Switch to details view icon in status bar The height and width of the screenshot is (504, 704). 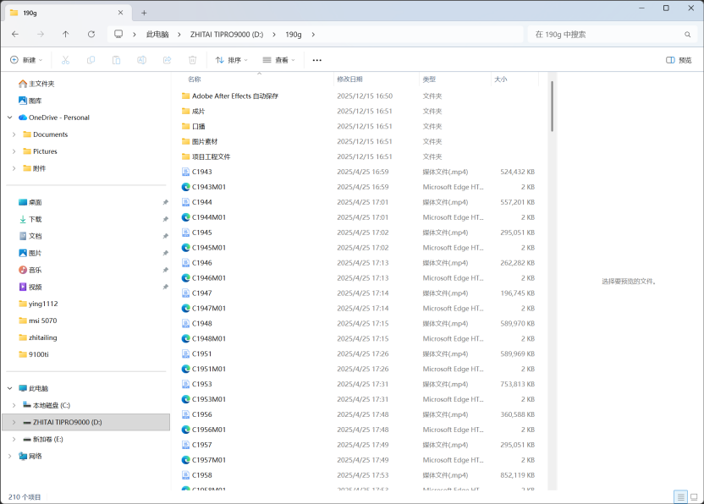[680, 496]
